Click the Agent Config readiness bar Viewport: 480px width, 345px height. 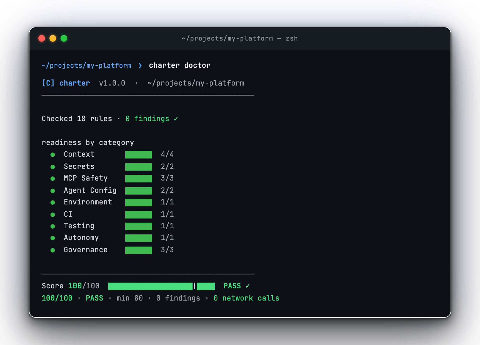point(139,191)
